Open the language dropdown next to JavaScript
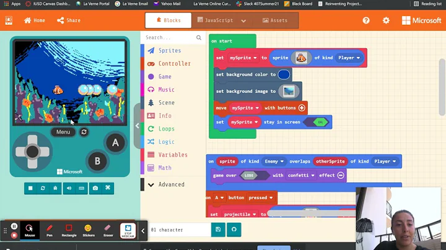 tap(243, 21)
